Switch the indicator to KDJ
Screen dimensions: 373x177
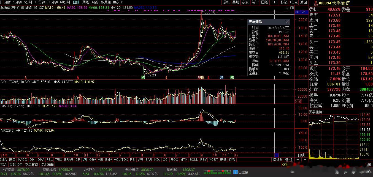[x=157, y=160]
